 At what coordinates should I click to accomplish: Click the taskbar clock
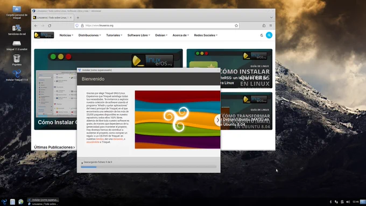(356, 202)
